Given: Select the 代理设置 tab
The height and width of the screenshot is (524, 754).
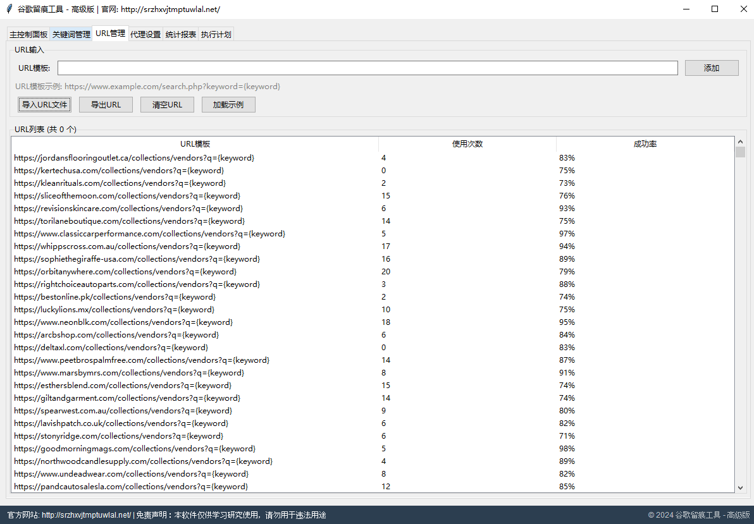Looking at the screenshot, I should 145,35.
